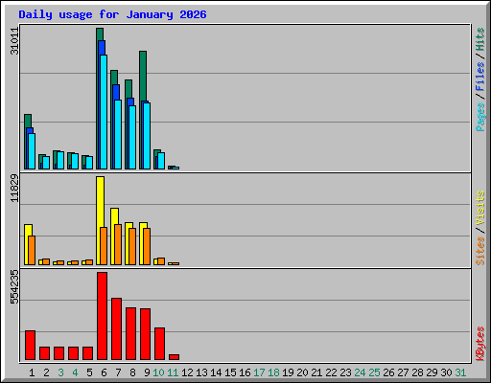491x383 pixels.
Task: Click green day label 24 on the x-axis
Action: (x=360, y=372)
